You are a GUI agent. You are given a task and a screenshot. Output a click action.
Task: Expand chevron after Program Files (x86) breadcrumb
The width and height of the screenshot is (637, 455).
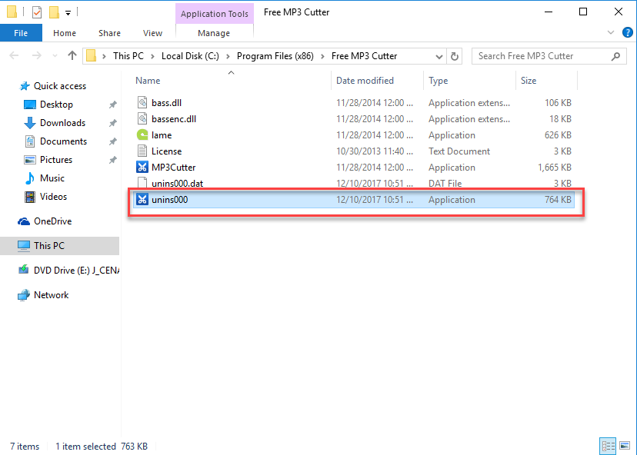point(322,56)
